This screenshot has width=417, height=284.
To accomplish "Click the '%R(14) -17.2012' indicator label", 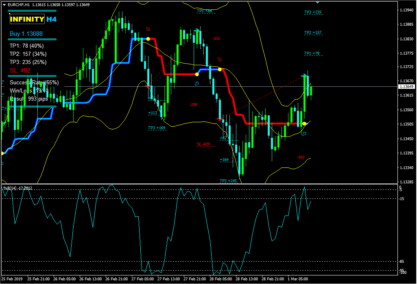I will click(17, 188).
